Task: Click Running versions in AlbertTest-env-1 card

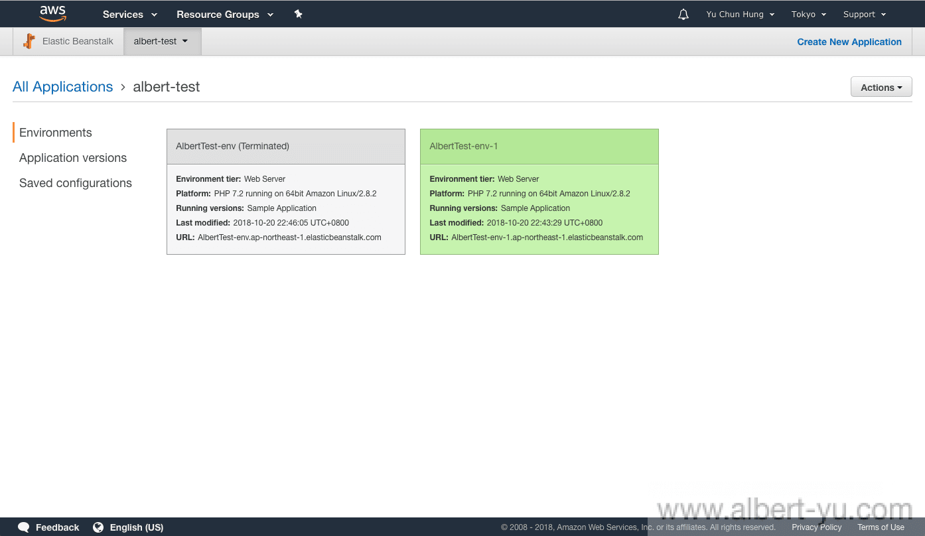Action: pos(500,208)
